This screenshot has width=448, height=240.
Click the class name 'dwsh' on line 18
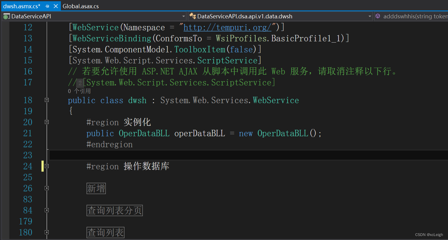pyautogui.click(x=137, y=100)
